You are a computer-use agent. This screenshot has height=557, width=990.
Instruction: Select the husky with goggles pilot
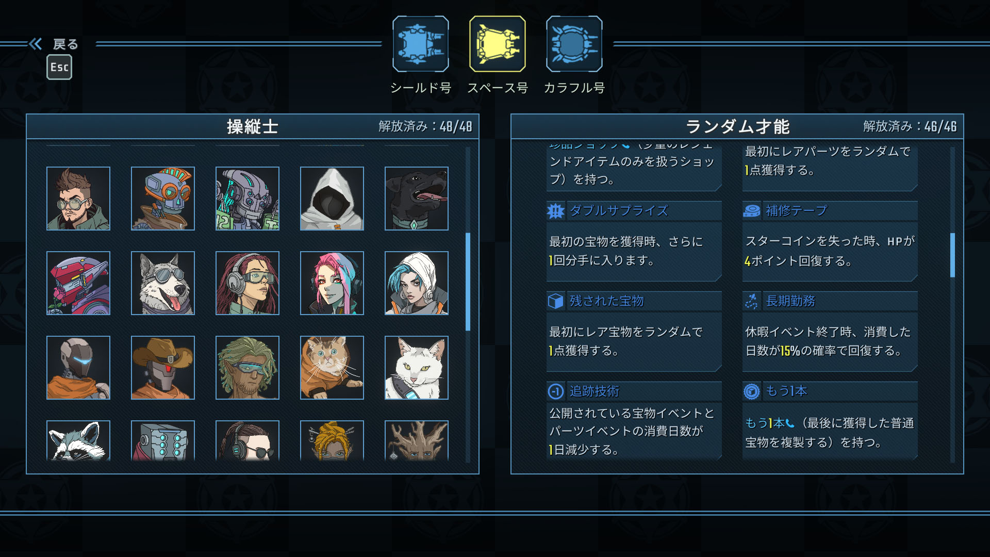point(163,283)
